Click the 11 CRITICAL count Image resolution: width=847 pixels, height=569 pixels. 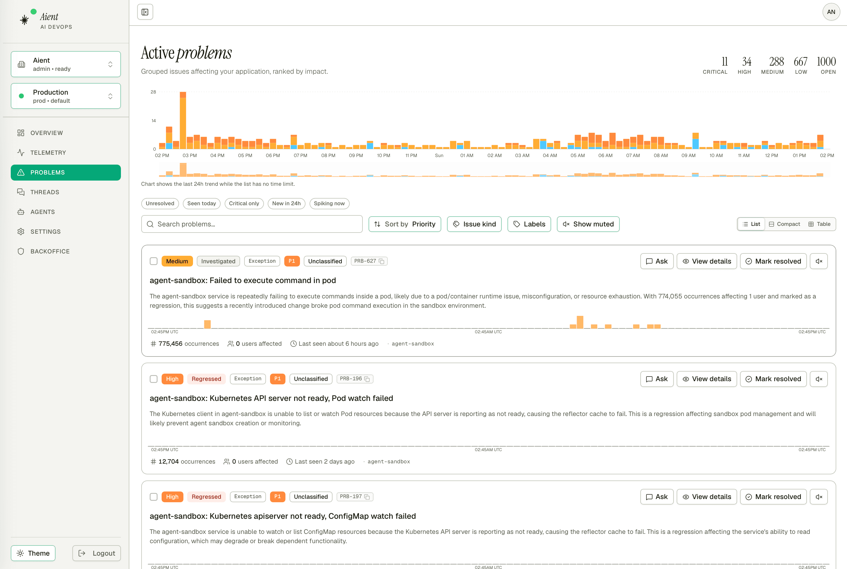[x=715, y=65]
